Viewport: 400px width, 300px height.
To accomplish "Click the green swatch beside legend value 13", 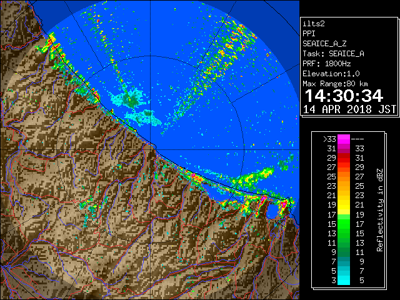I will click(344, 233).
